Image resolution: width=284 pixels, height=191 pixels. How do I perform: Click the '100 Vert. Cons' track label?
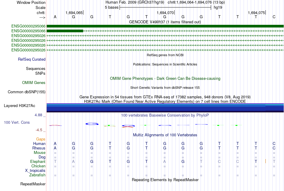[x=17, y=122]
